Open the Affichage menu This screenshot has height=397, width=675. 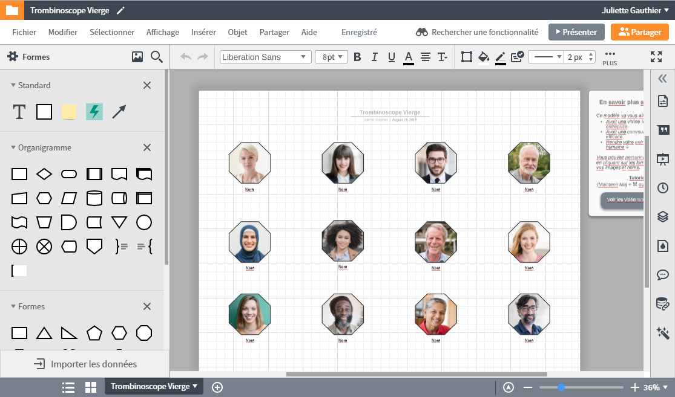coord(163,32)
